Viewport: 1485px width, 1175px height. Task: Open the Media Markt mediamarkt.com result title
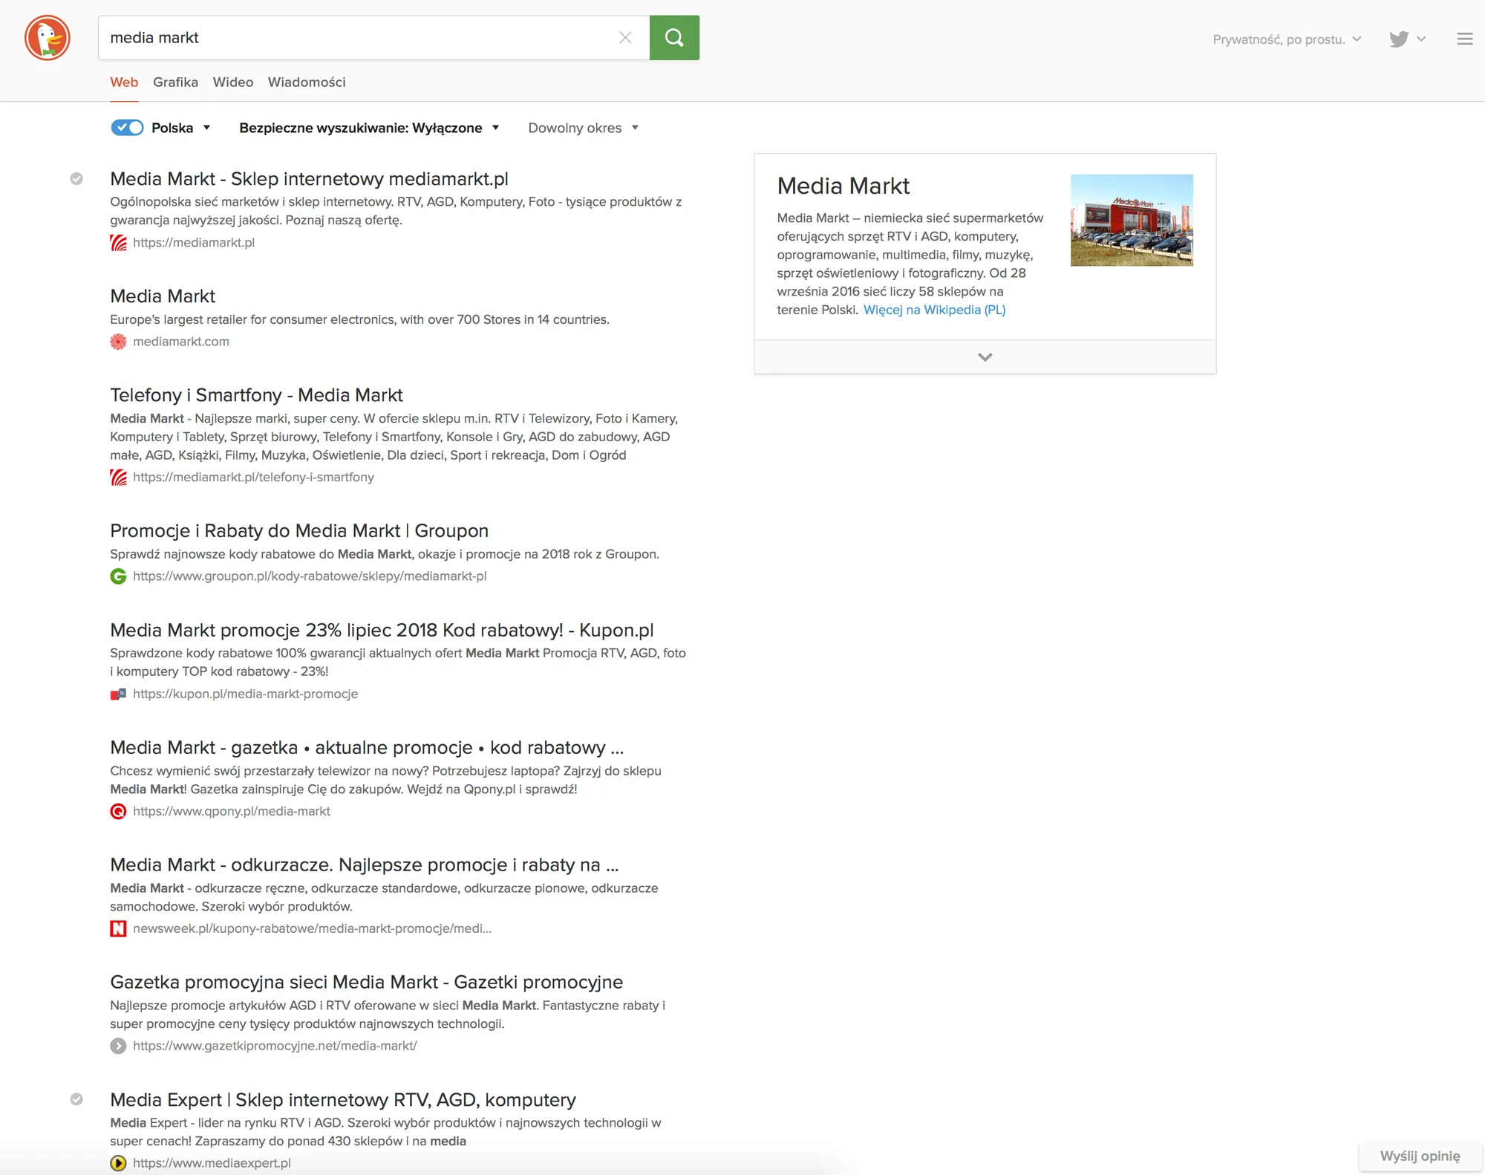click(163, 296)
